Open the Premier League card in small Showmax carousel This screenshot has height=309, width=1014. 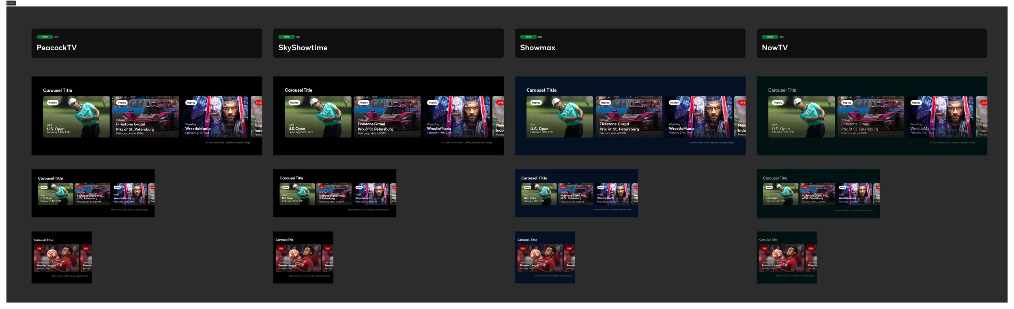(x=540, y=258)
